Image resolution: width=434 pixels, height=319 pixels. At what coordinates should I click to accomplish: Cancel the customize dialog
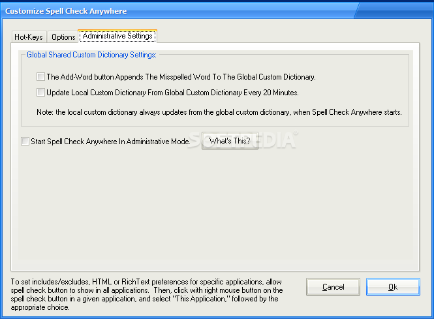click(333, 287)
